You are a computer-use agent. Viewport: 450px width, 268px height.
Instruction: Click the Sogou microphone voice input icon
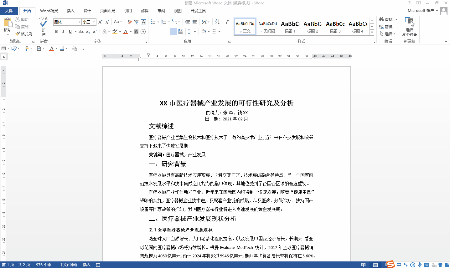tap(420, 265)
